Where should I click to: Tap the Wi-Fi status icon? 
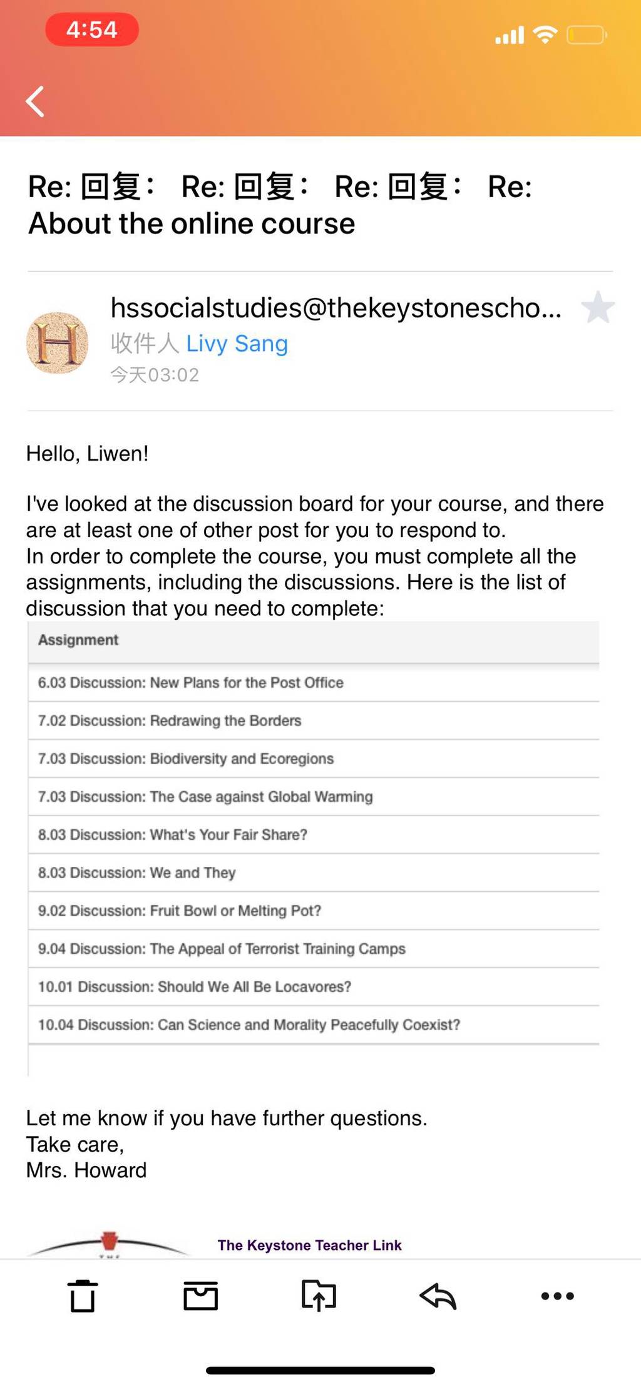coord(545,34)
